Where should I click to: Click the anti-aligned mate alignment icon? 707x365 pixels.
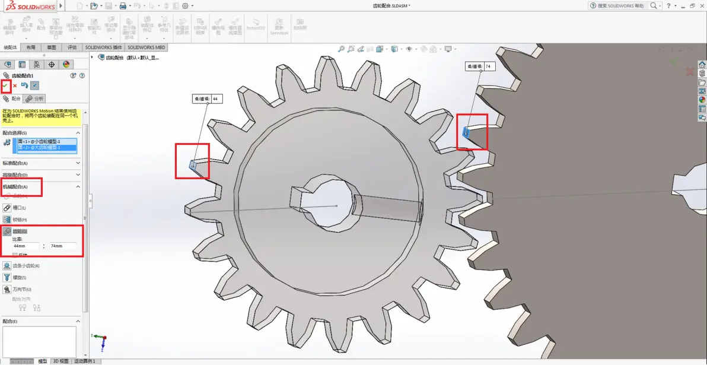37,307
